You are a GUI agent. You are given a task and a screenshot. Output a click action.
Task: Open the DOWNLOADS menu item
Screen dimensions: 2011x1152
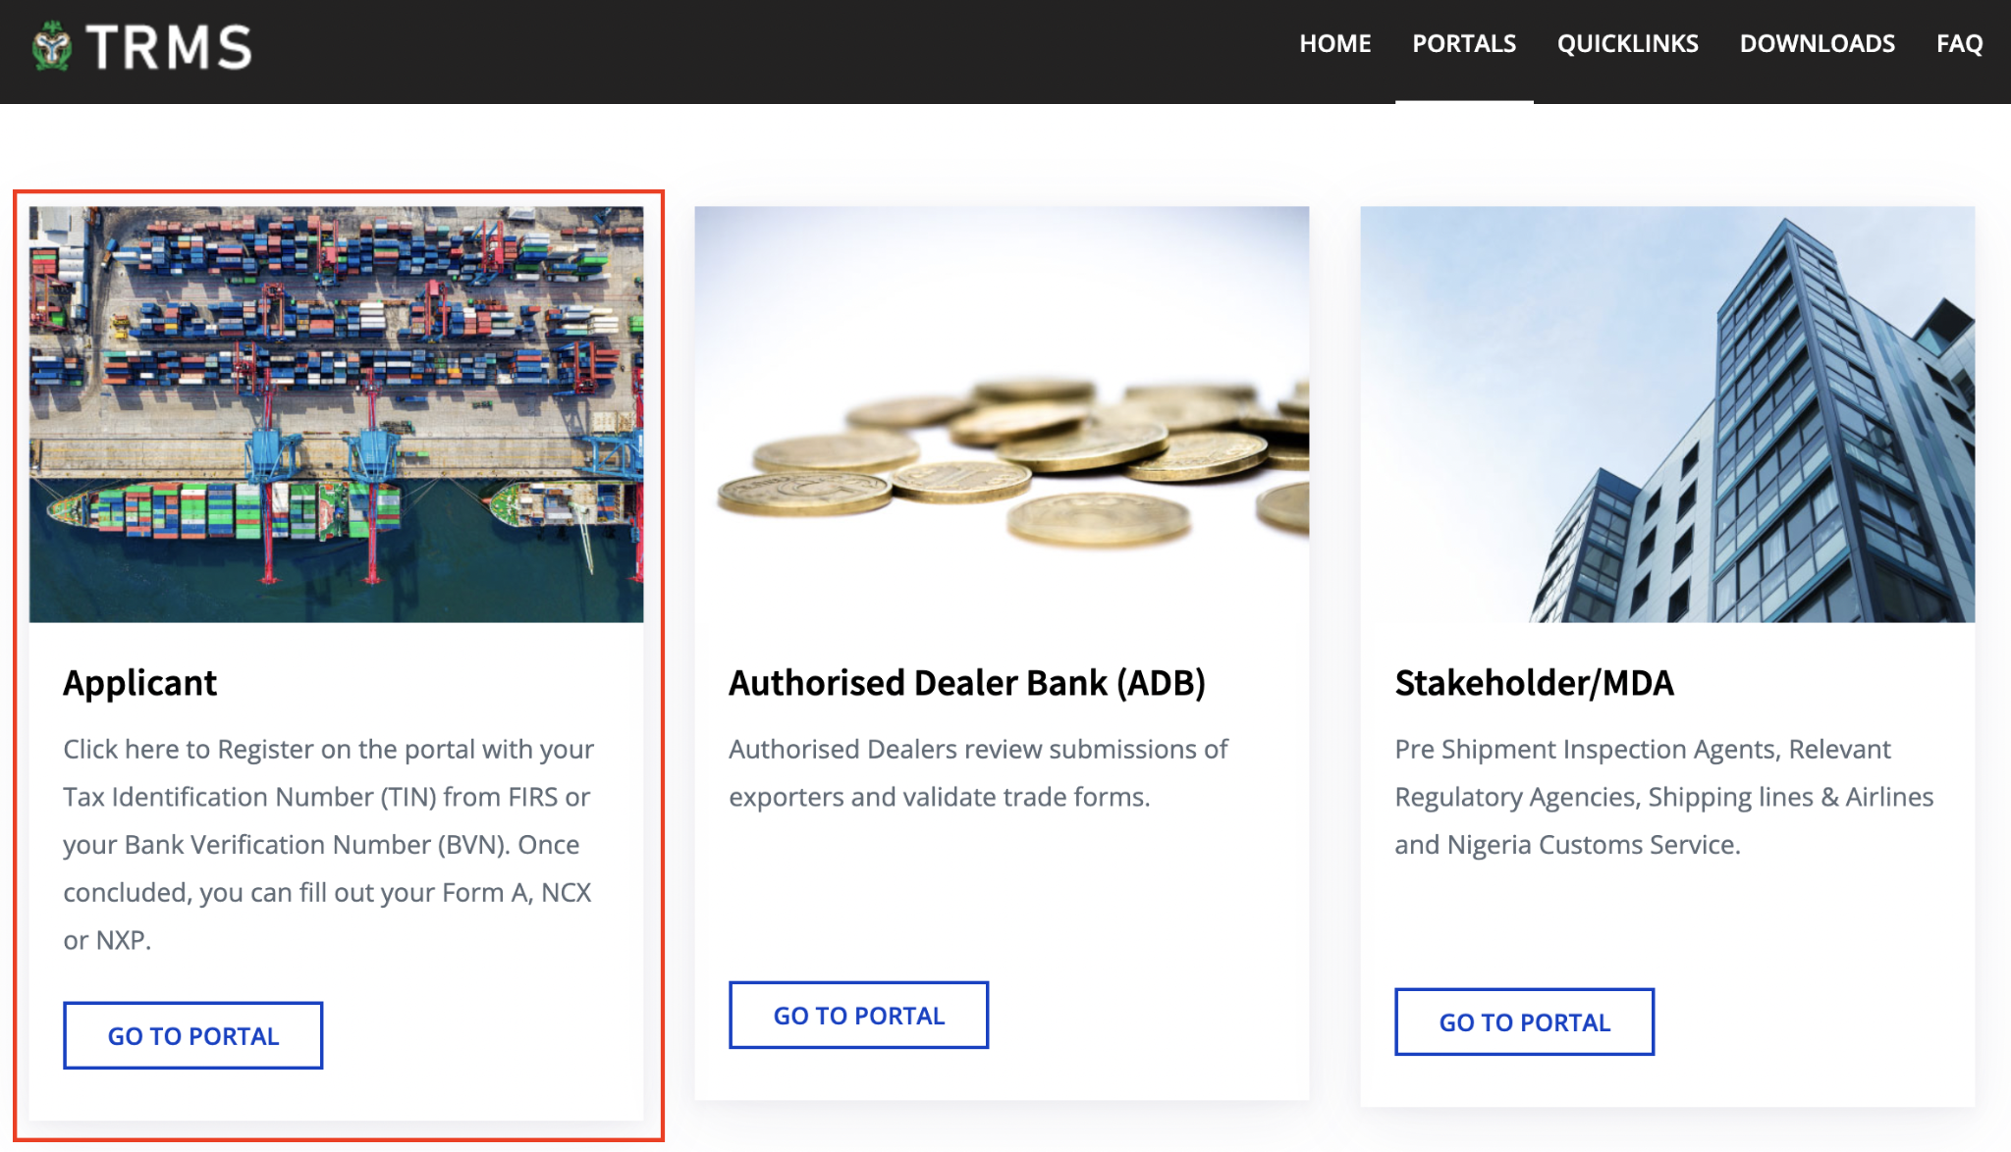tap(1817, 44)
